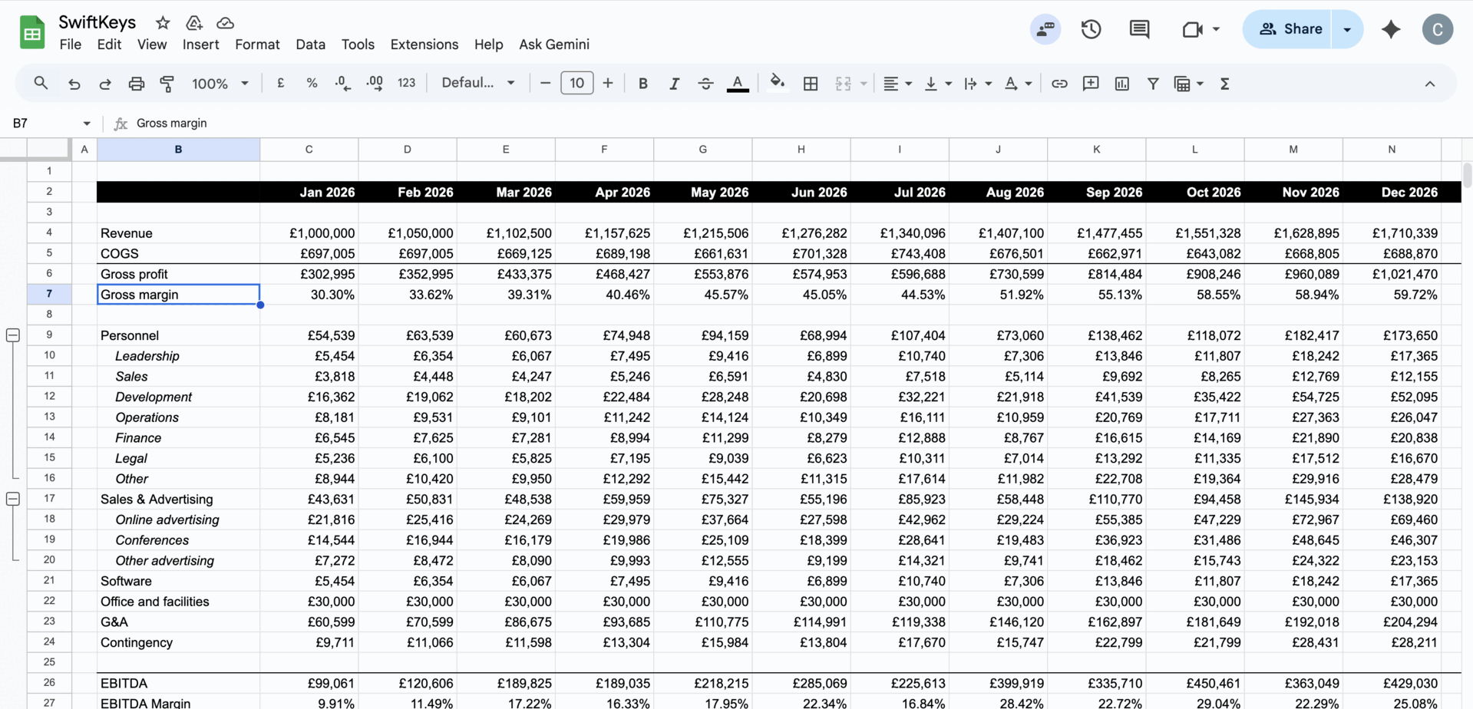Click the Ask Gemini menu
The height and width of the screenshot is (709, 1473).
click(553, 45)
